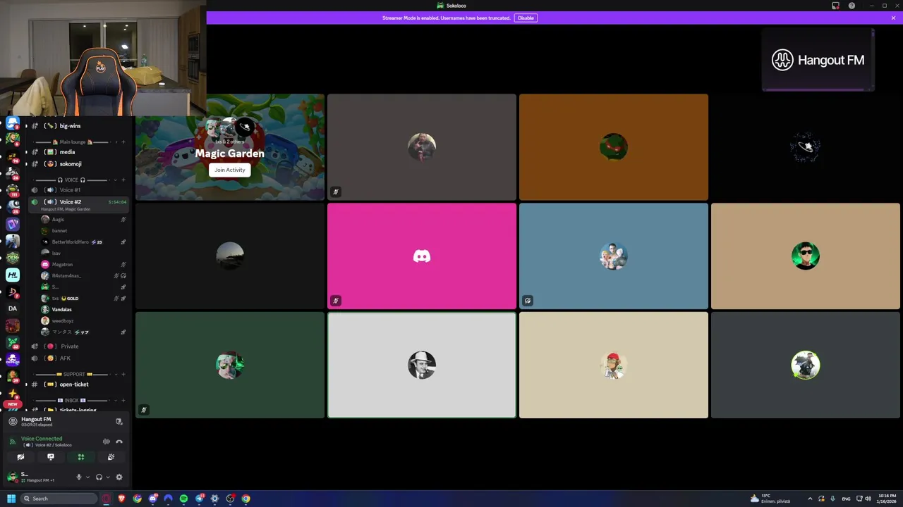Add a channel to Main lounge category
903x507 pixels.
point(123,142)
